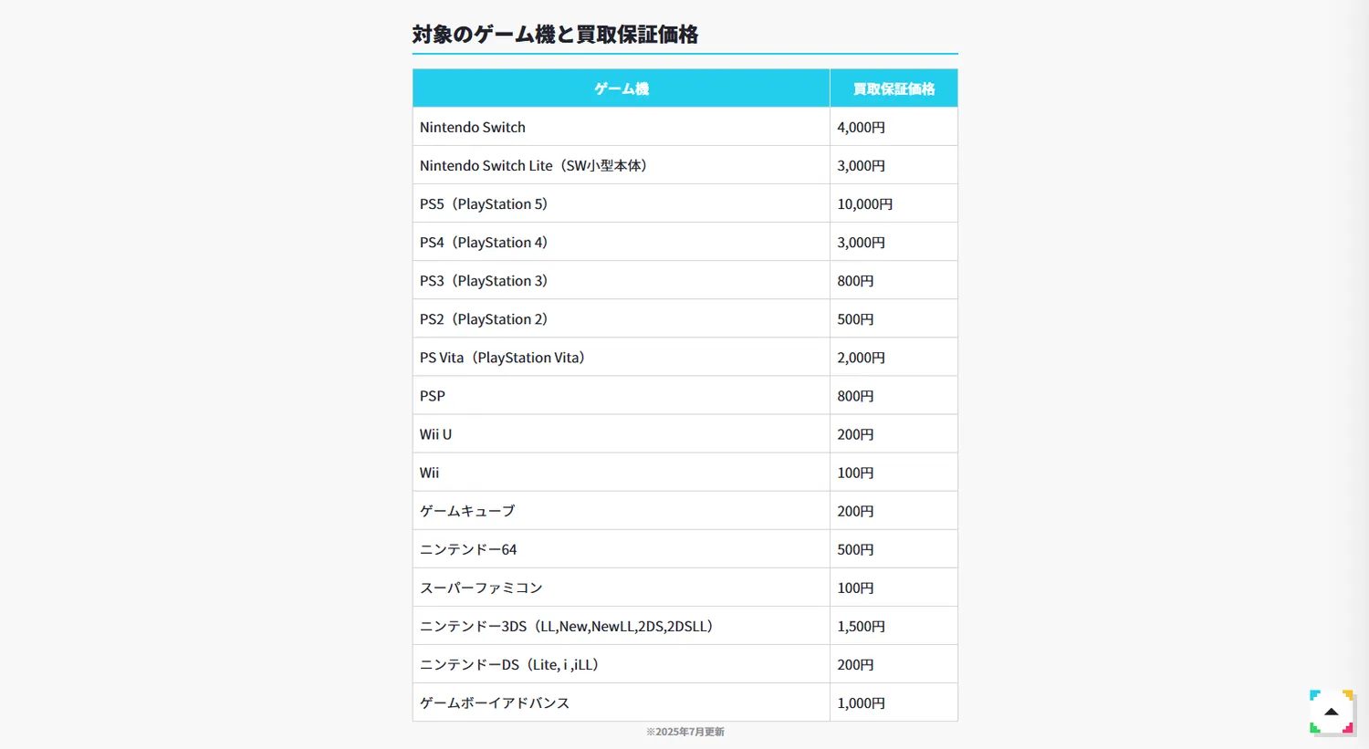Select the ゲームキューブ row

pyautogui.click(x=467, y=511)
